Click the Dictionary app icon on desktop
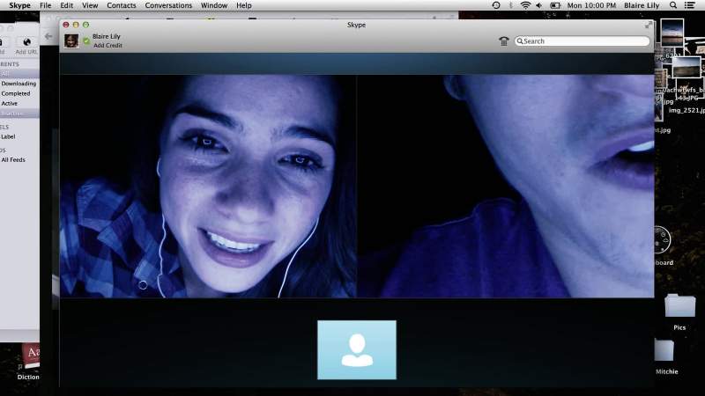Image resolution: width=705 pixels, height=396 pixels. coord(31,356)
